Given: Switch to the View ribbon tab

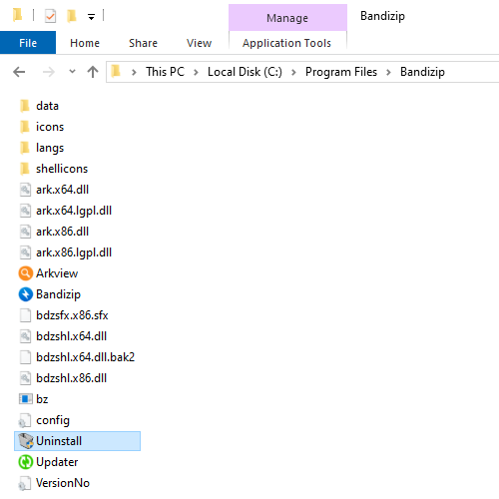Looking at the screenshot, I should click(x=199, y=43).
